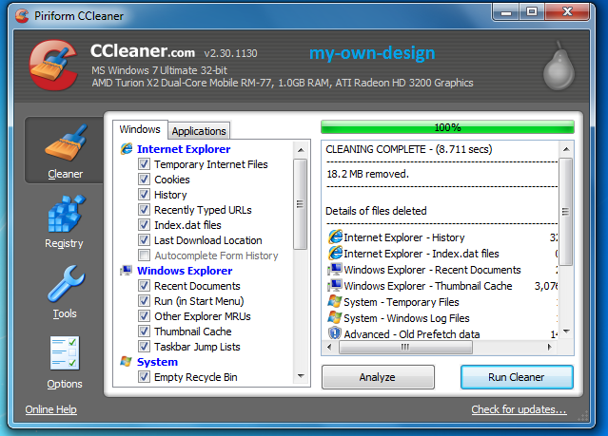Click Check for updates link
This screenshot has width=608, height=436.
pos(519,409)
